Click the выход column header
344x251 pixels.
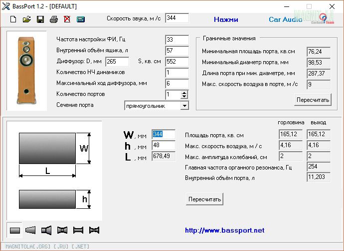[x=319, y=123]
